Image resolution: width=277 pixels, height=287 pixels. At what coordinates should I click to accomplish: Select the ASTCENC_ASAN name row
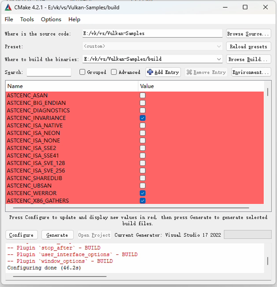(27, 95)
